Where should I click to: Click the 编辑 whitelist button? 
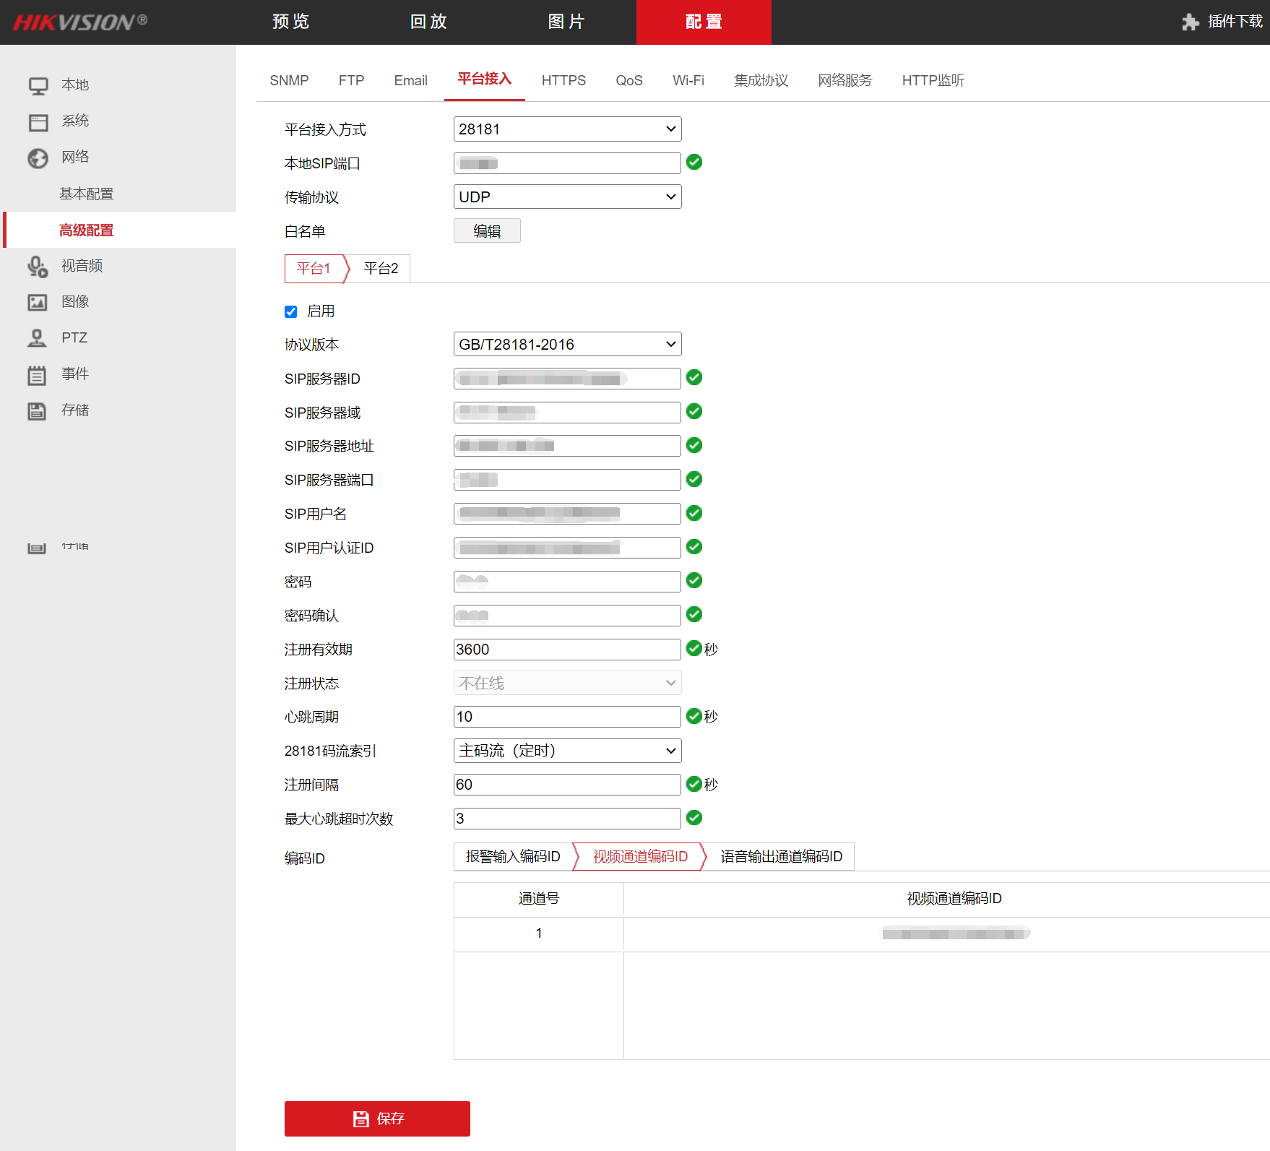[487, 231]
